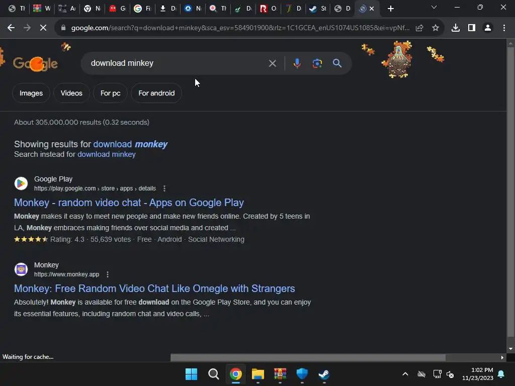Open Windows Security shield in taskbar

pos(302,374)
